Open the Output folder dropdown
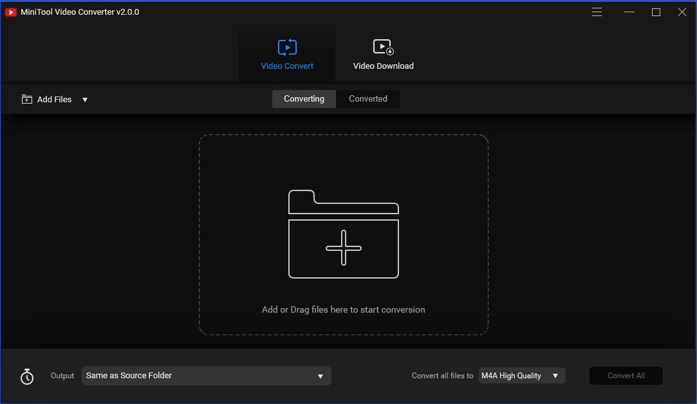The height and width of the screenshot is (404, 697). (x=320, y=376)
